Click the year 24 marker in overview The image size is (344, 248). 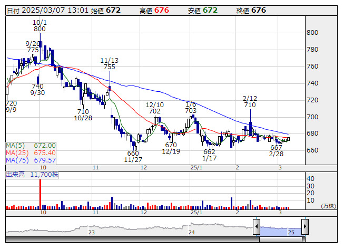[192, 232]
